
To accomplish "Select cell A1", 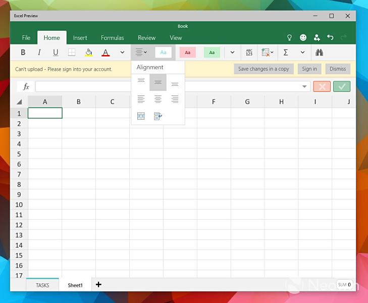I will click(45, 113).
